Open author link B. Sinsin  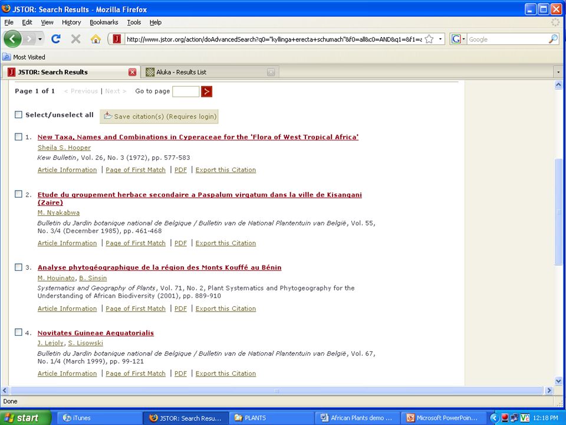pyautogui.click(x=93, y=278)
